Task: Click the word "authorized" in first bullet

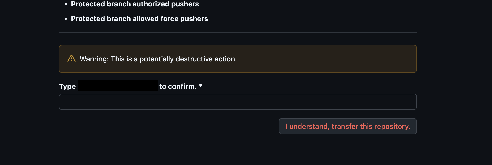Action: [x=151, y=4]
